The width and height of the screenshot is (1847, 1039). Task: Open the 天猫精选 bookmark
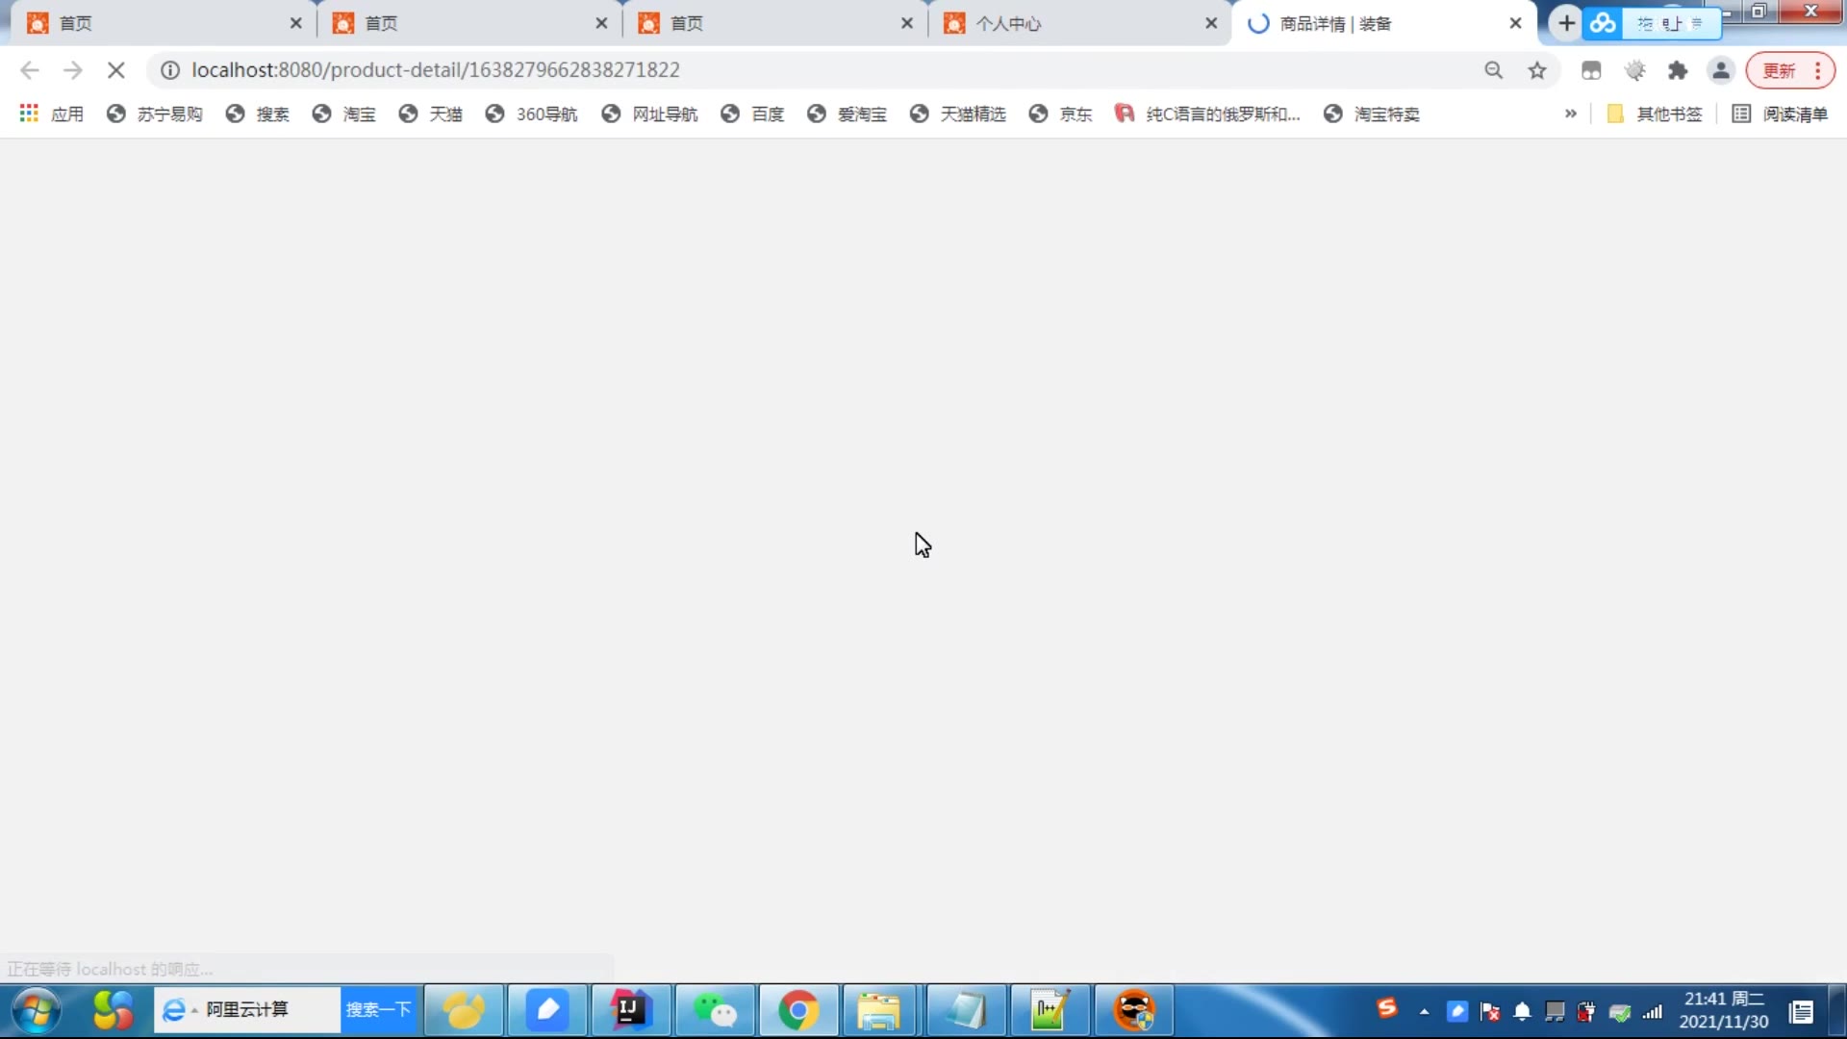[958, 114]
